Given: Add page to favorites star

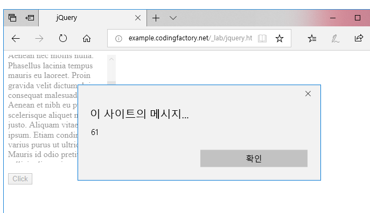Looking at the screenshot, I should coord(280,38).
